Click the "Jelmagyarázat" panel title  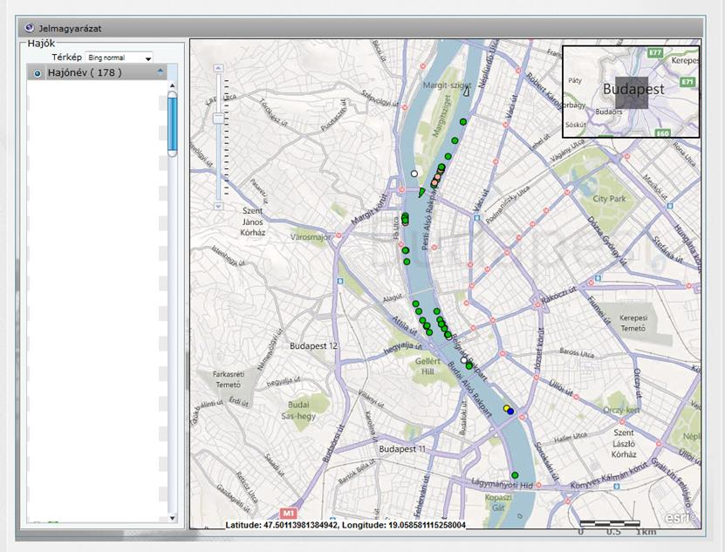tap(71, 28)
